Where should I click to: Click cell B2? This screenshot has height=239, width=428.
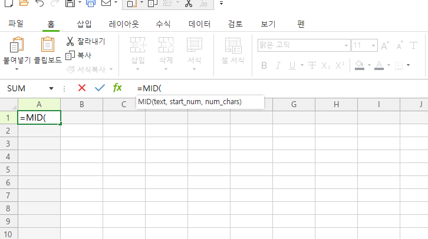coord(81,131)
